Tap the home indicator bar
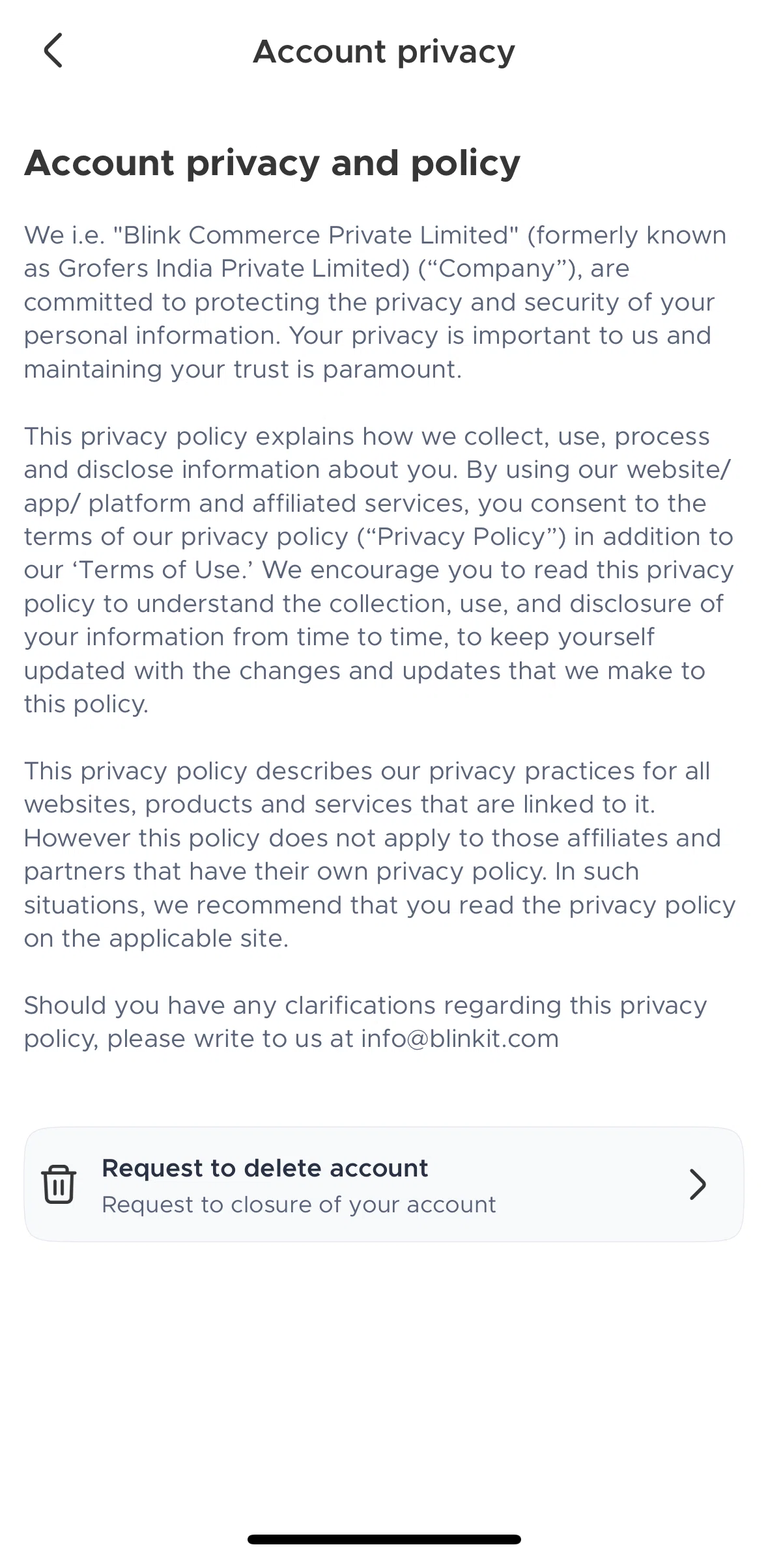This screenshot has height=1560, width=768. coord(384,1539)
